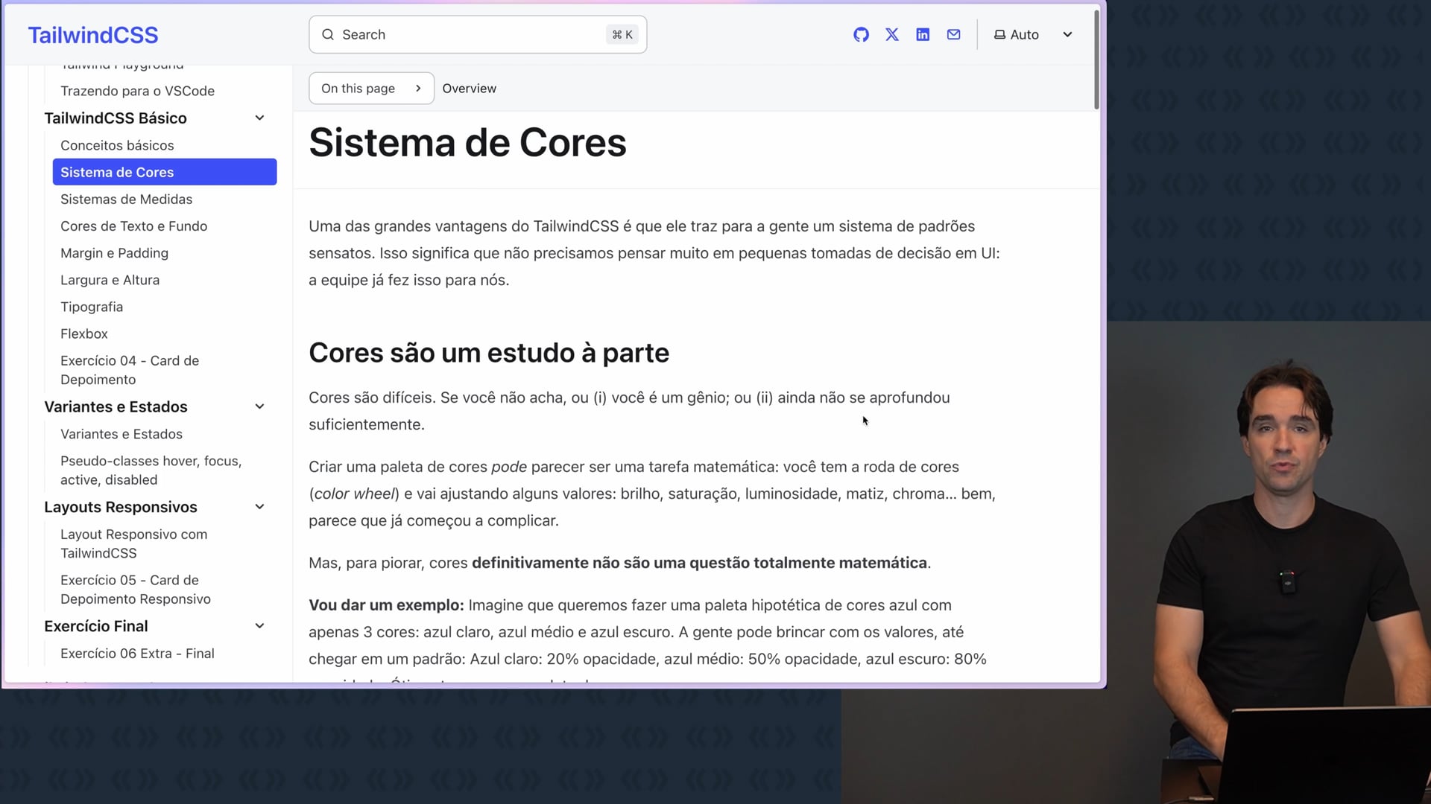The height and width of the screenshot is (804, 1431).
Task: Collapse the Variantes e Estados section
Action: point(259,406)
